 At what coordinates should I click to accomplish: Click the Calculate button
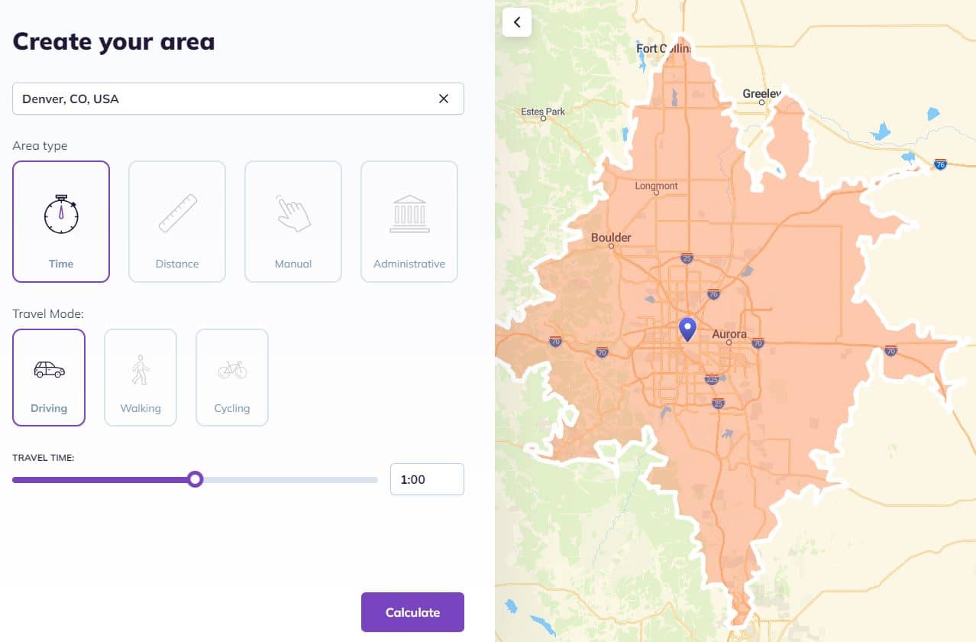(412, 612)
